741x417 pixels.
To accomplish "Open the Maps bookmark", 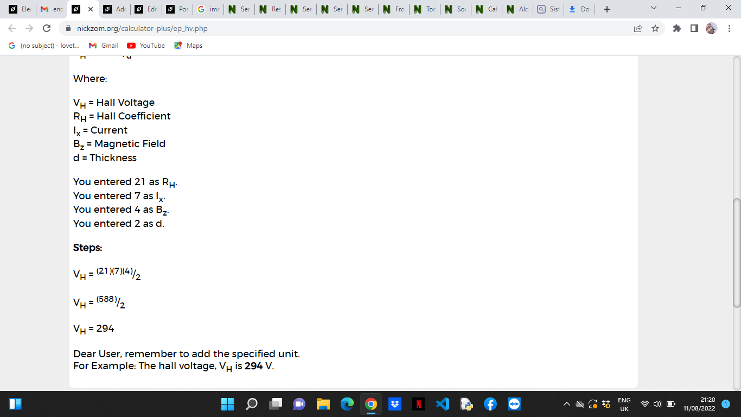I will [188, 46].
